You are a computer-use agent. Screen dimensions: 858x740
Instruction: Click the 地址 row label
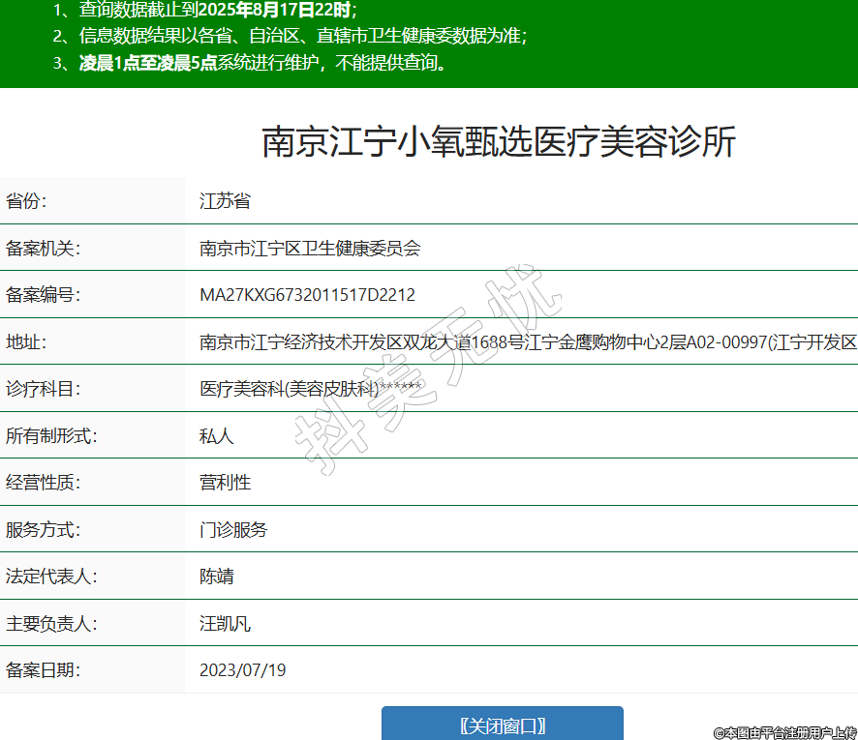click(26, 341)
